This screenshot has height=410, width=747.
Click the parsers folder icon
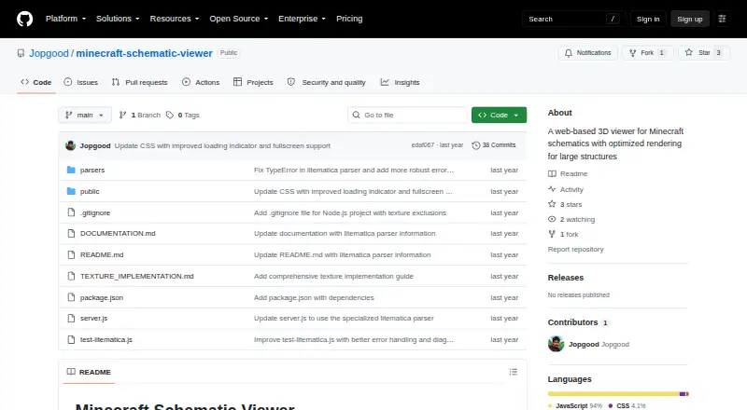[72, 170]
